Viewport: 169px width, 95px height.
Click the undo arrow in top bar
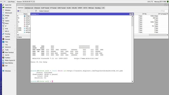(x=1, y=2)
